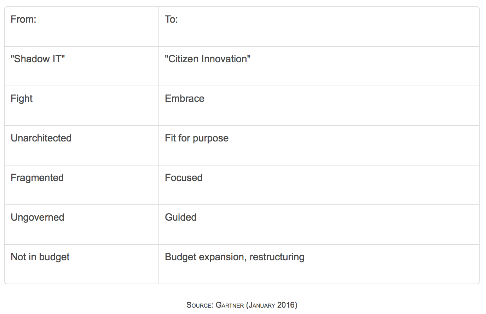Screen dimensions: 486x314
Task: Click the word "Fight" in table
Action: pos(22,99)
